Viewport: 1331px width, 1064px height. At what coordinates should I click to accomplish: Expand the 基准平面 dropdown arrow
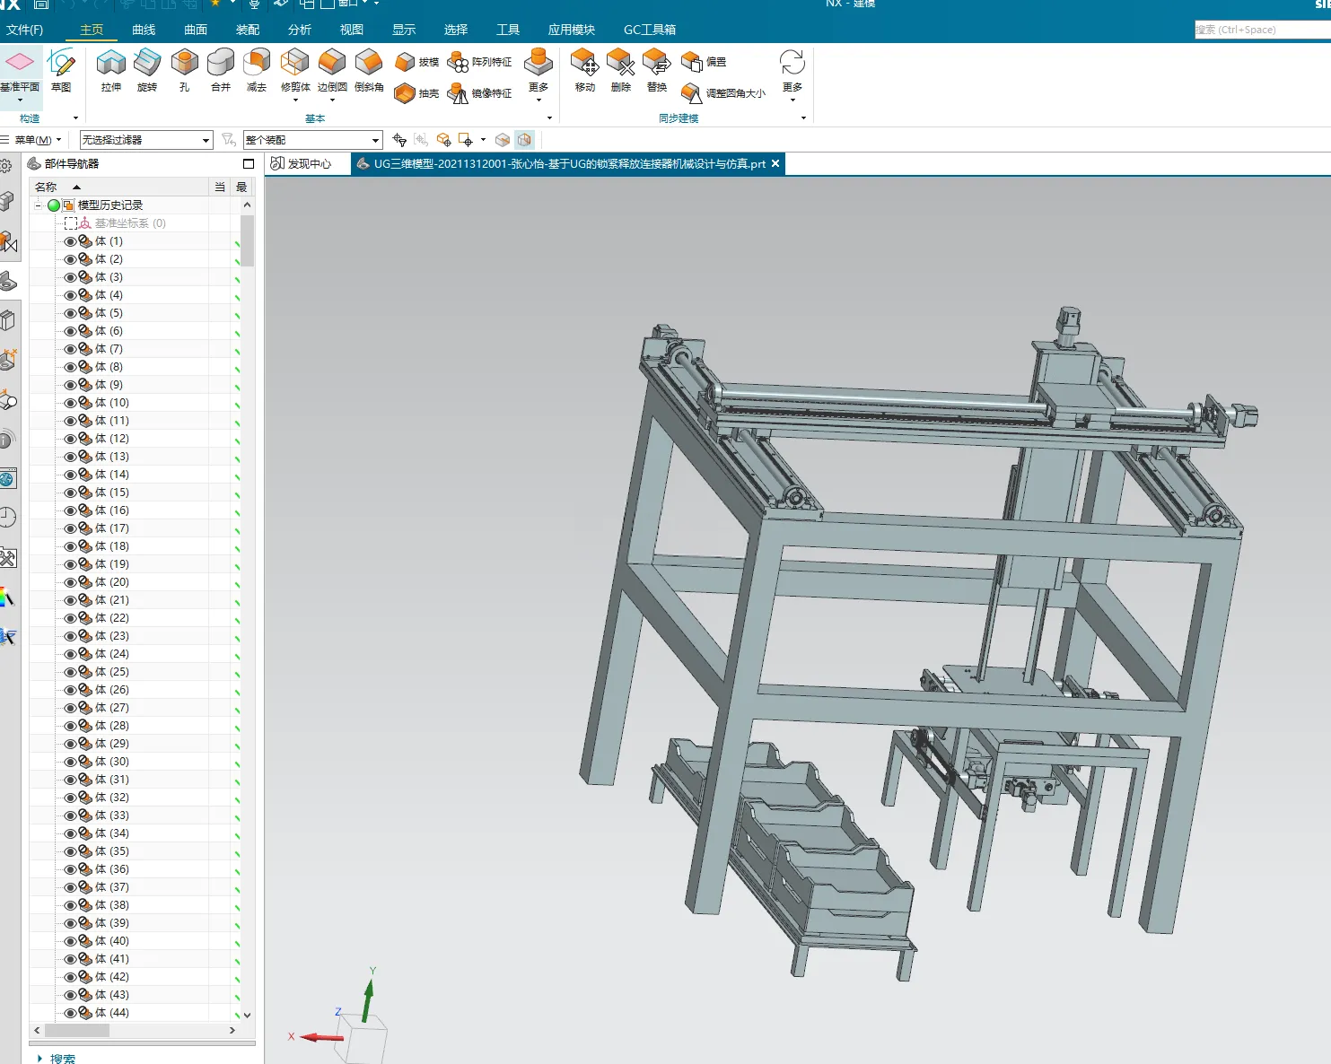[20, 100]
